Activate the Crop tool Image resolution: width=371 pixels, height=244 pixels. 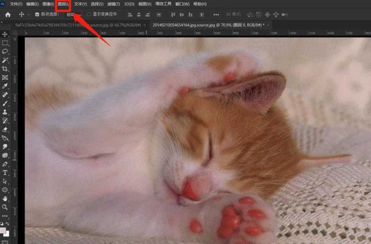pyautogui.click(x=5, y=69)
